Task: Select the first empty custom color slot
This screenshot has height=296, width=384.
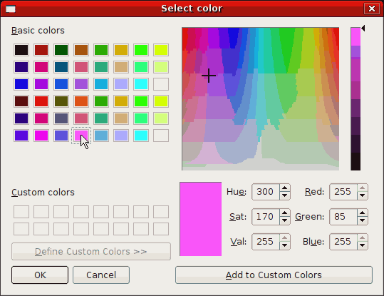Action: (21, 212)
